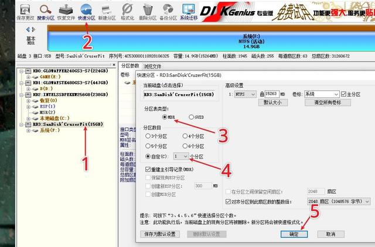Switch to 浏览文件 tab
375x247 pixels.
[x=152, y=66]
